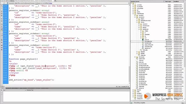This screenshot has width=186, height=104.
Task: Click the plugins folder icon
Action: (139, 19)
